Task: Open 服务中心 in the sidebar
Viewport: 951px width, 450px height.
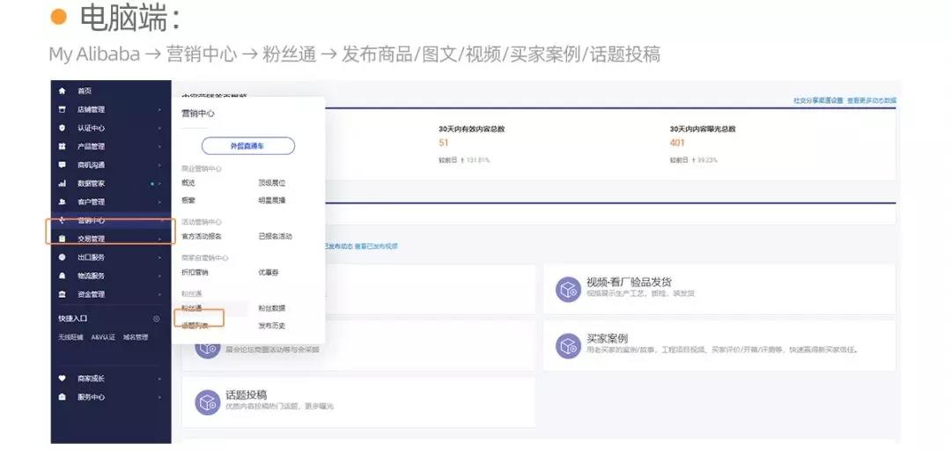Action: [91, 397]
